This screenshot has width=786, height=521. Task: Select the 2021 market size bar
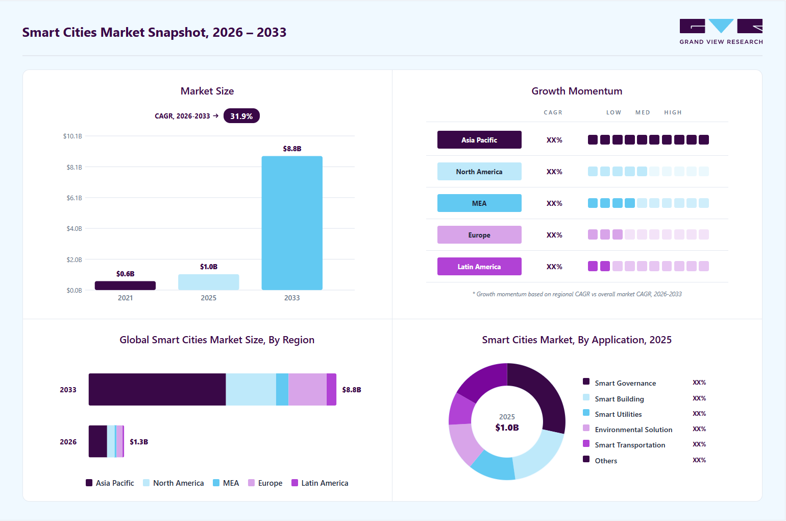125,286
